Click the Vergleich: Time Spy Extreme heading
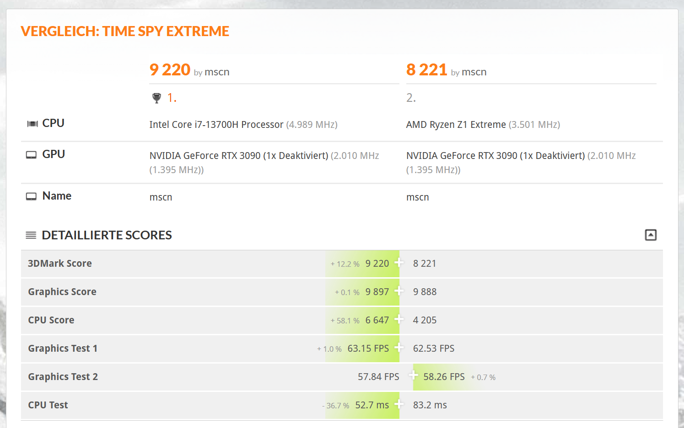684x428 pixels. click(125, 32)
